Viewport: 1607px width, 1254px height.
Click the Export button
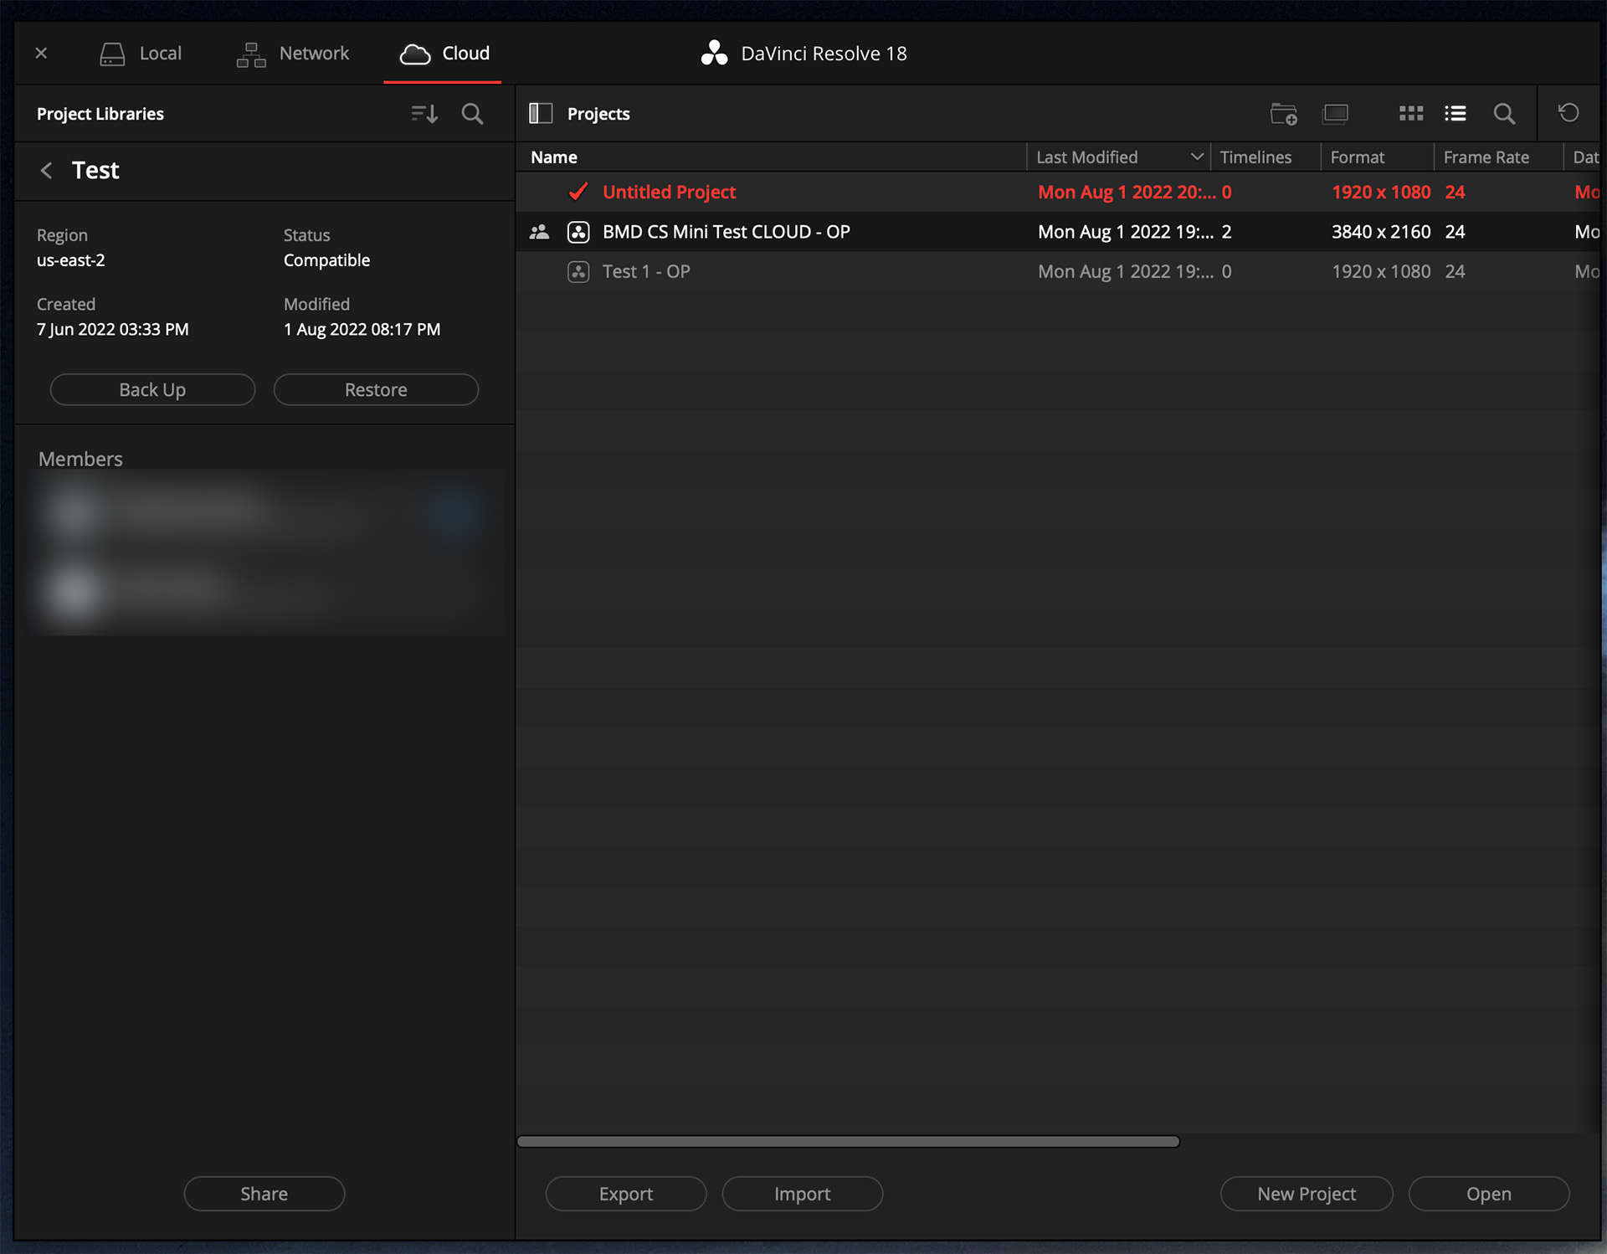(626, 1194)
